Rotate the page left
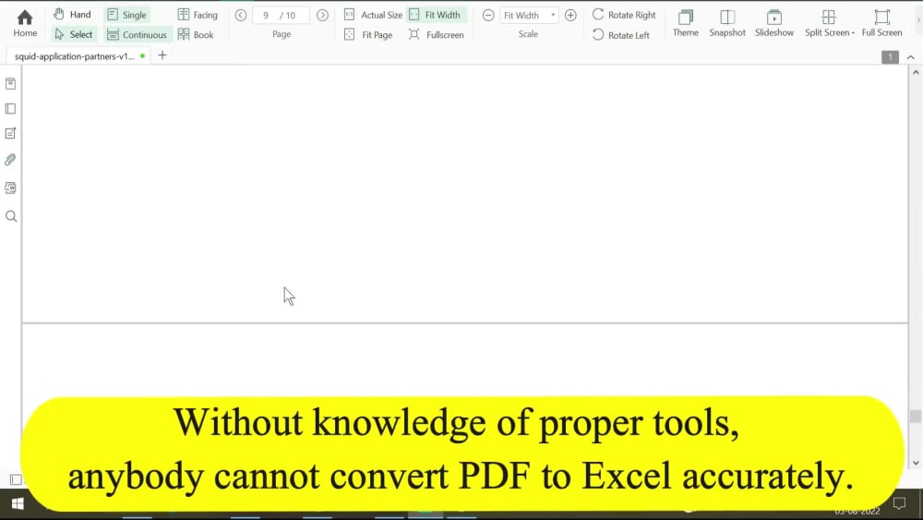The width and height of the screenshot is (923, 520). pyautogui.click(x=621, y=35)
